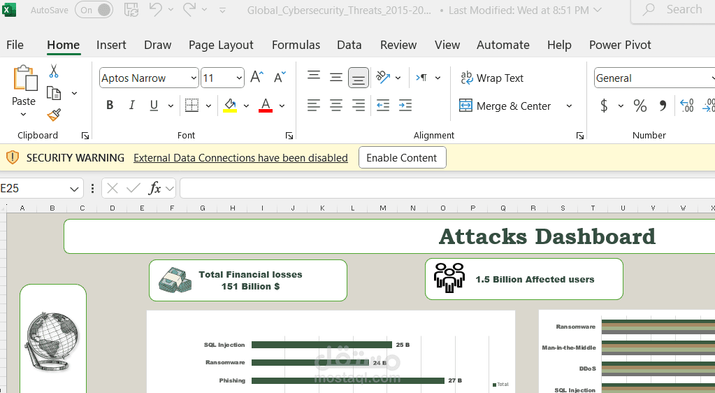Open the font size 11 dropdown
Viewport: 715px width, 393px height.
239,78
